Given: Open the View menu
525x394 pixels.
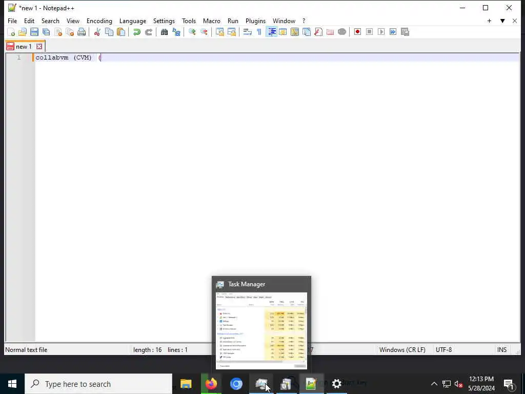Looking at the screenshot, I should 73,21.
